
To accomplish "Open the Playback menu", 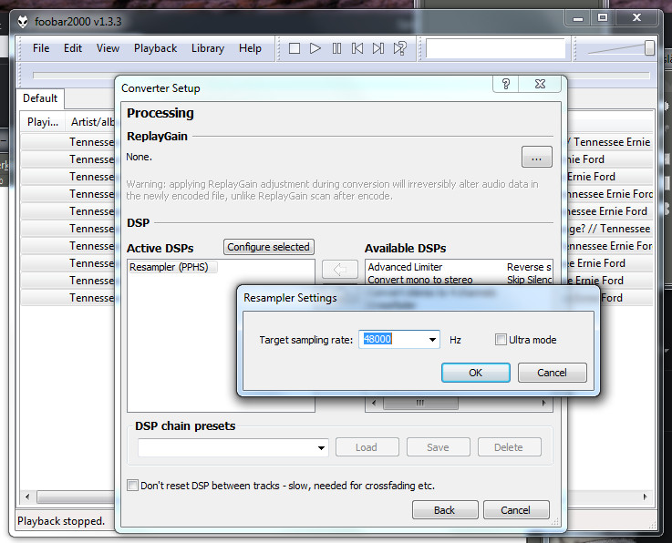I will [155, 48].
